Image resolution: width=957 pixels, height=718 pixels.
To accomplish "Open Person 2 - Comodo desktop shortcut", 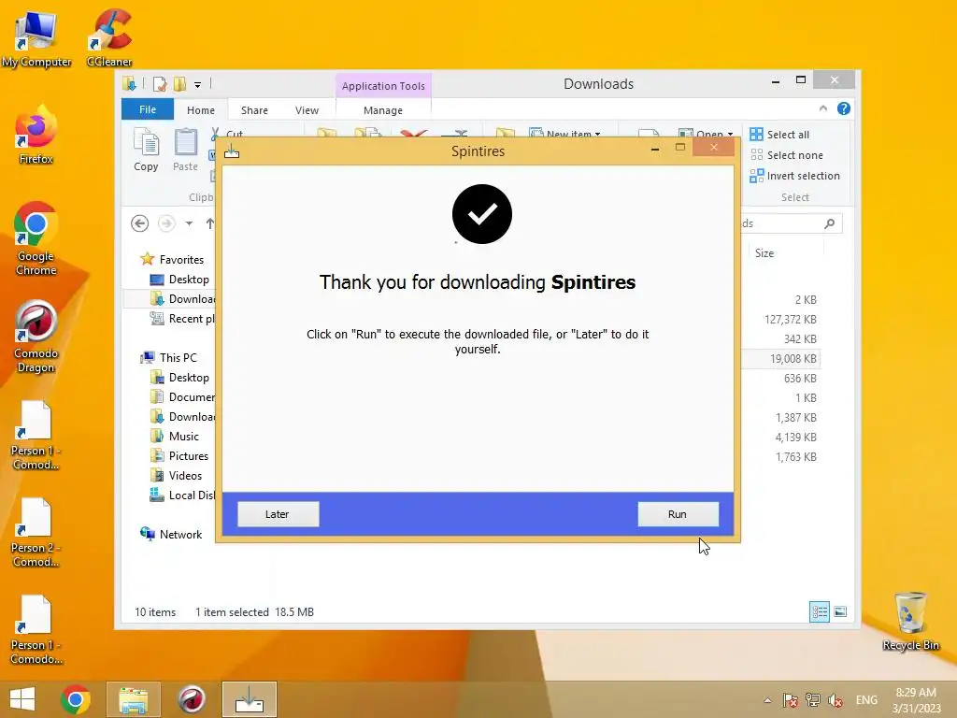I will pos(36,532).
